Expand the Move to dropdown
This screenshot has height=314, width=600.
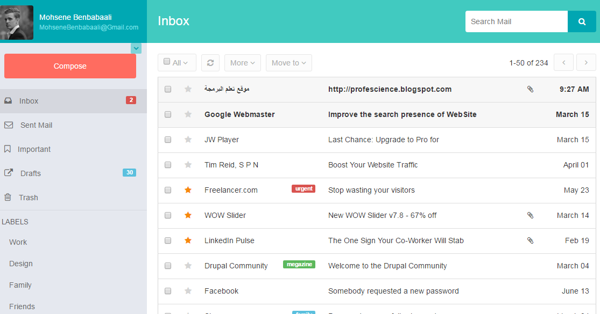click(288, 63)
